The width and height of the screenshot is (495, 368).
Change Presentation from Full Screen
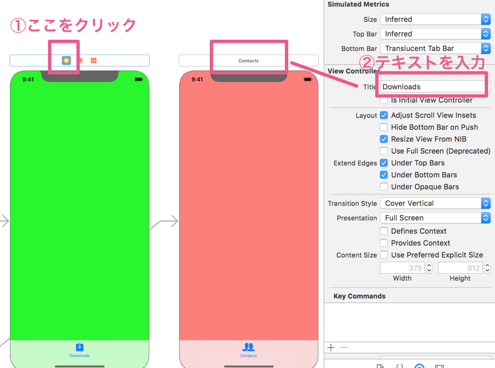[436, 218]
